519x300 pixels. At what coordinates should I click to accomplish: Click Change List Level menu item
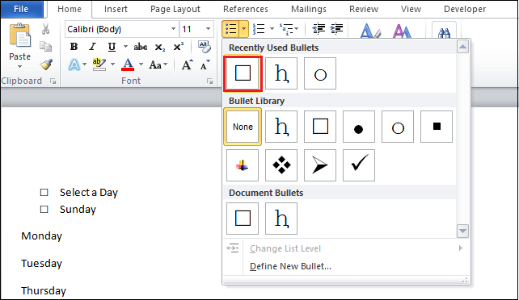pyautogui.click(x=285, y=248)
